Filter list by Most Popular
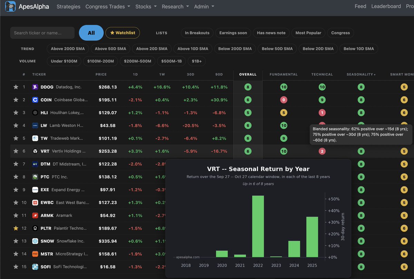This screenshot has height=279, width=414. (308, 33)
